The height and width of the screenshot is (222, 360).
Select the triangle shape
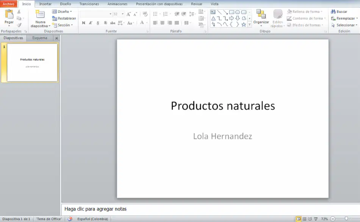click(x=213, y=18)
